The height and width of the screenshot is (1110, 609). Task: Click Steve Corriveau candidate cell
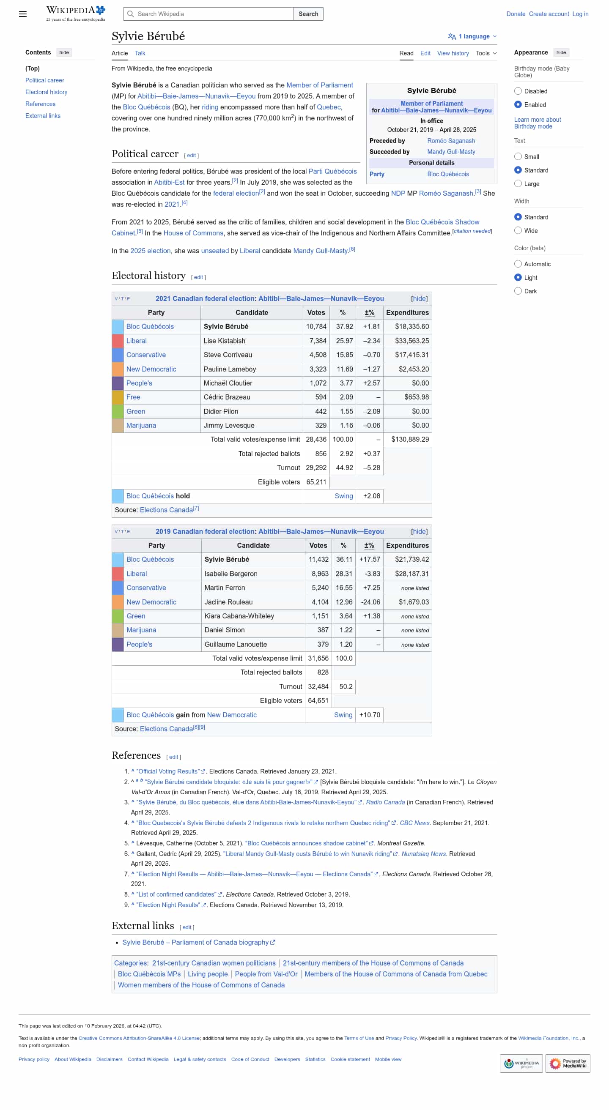tap(252, 355)
